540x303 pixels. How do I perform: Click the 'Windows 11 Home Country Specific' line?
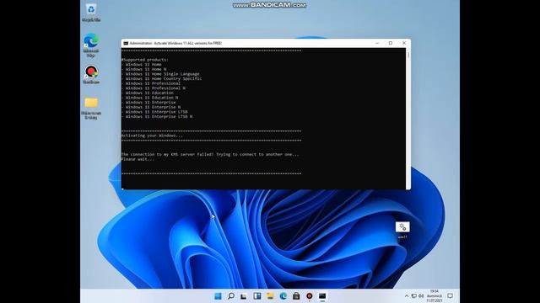161,78
